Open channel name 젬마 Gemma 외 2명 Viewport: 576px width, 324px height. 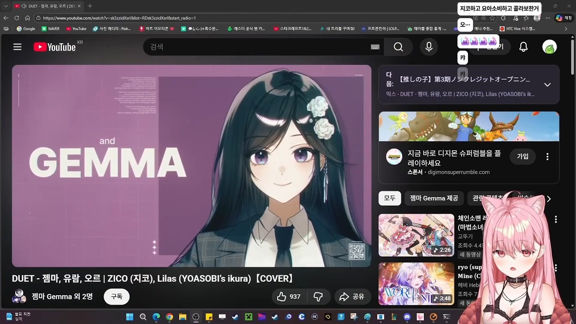[x=62, y=297]
